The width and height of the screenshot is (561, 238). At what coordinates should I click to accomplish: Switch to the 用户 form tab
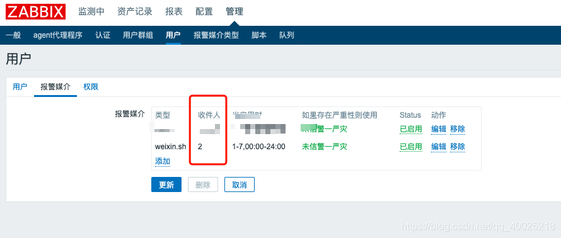point(20,86)
